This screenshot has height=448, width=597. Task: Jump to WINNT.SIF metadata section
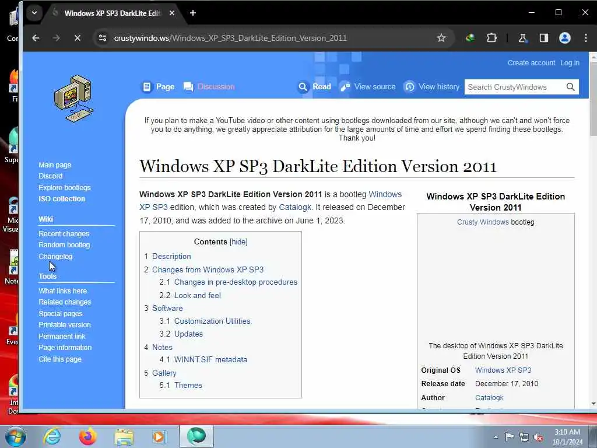(x=210, y=359)
